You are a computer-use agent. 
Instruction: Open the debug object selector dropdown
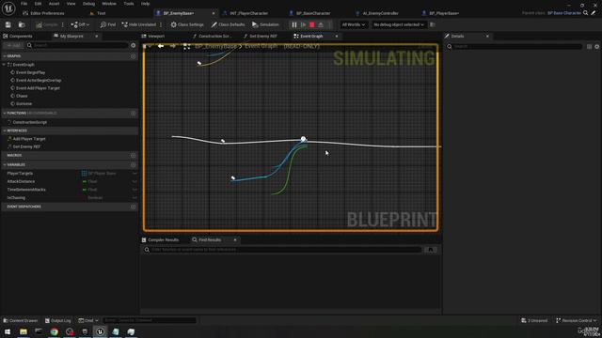399,24
